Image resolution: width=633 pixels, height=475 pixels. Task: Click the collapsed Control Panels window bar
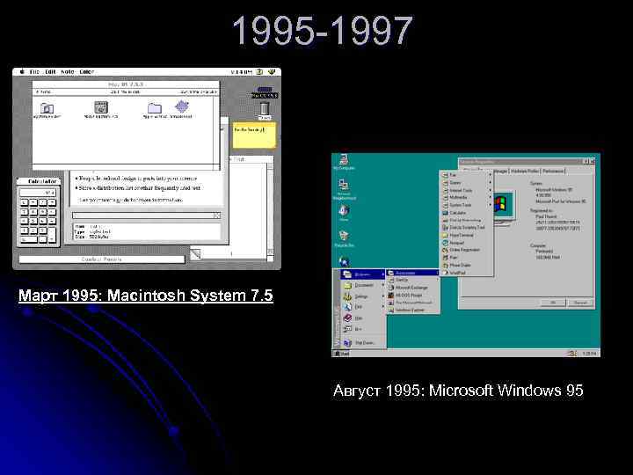point(102,259)
